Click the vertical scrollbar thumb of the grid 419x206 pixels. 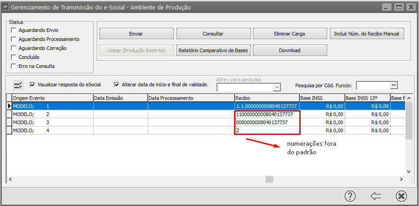409,120
